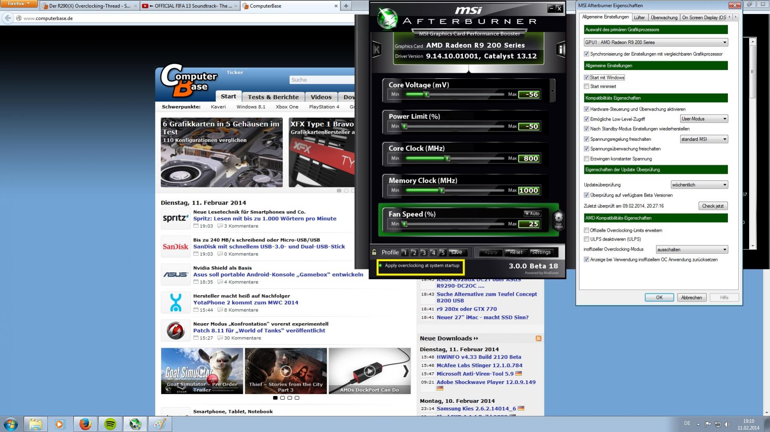The width and height of the screenshot is (770, 432).
Task: Open Paint from the taskbar
Action: click(x=160, y=424)
